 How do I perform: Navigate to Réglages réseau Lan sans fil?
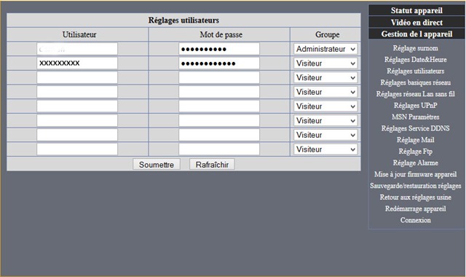pyautogui.click(x=415, y=94)
